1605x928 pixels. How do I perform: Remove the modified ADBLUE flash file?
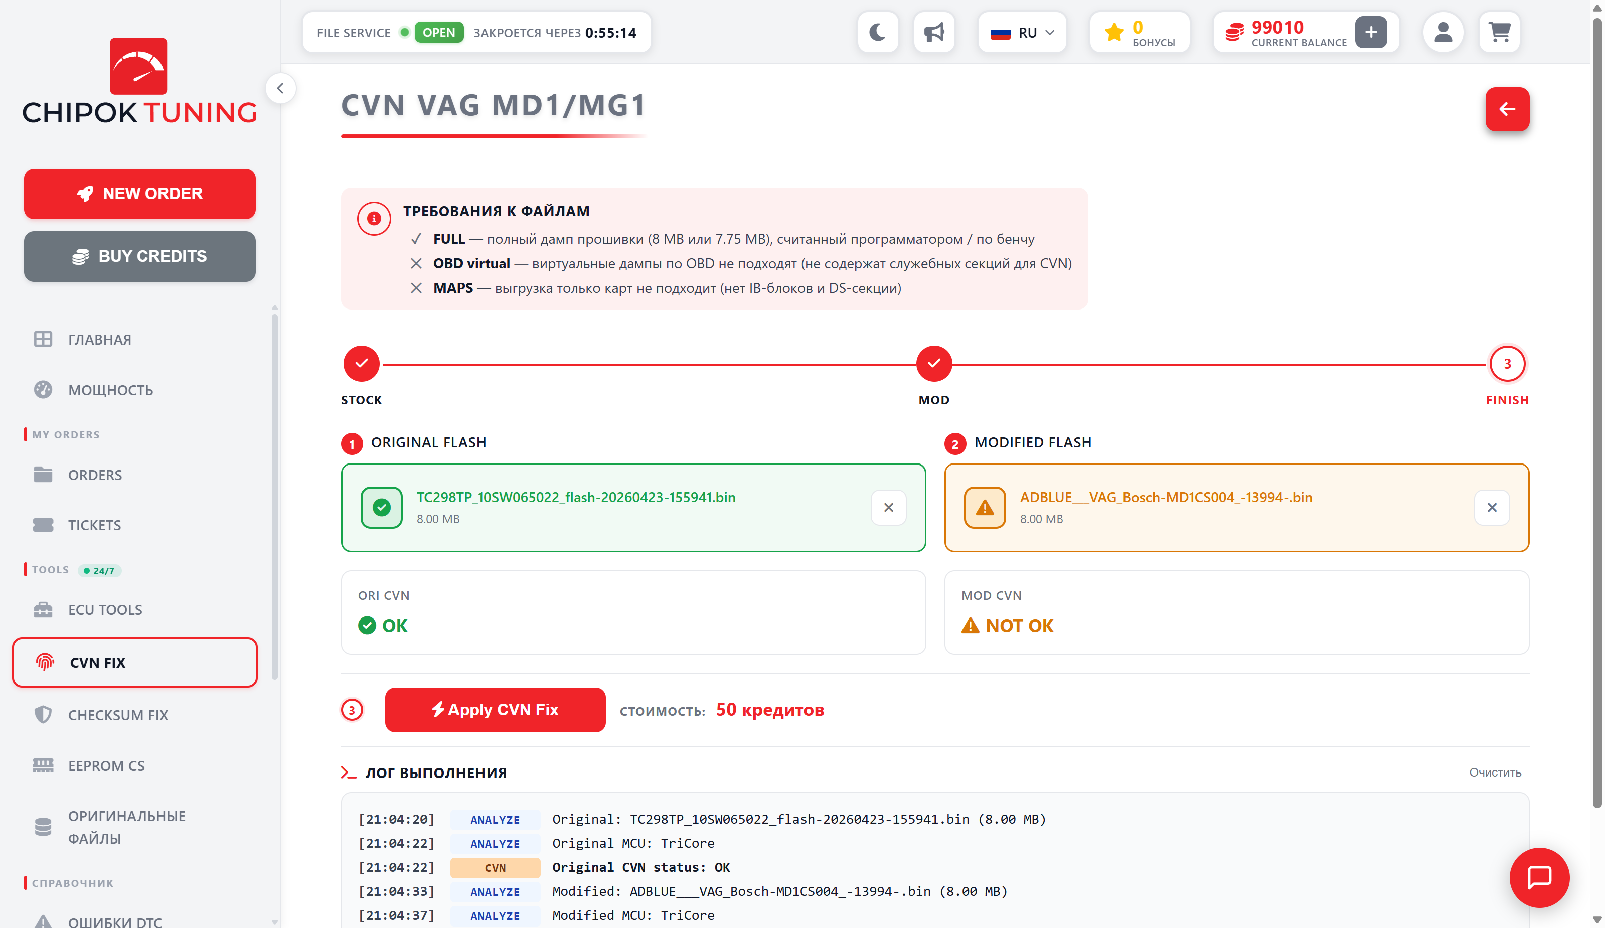point(1492,508)
